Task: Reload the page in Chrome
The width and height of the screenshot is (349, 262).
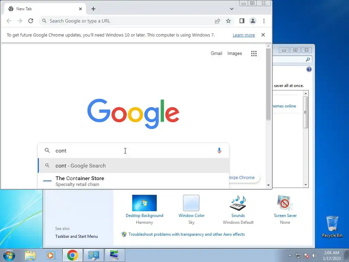Action: (31, 21)
